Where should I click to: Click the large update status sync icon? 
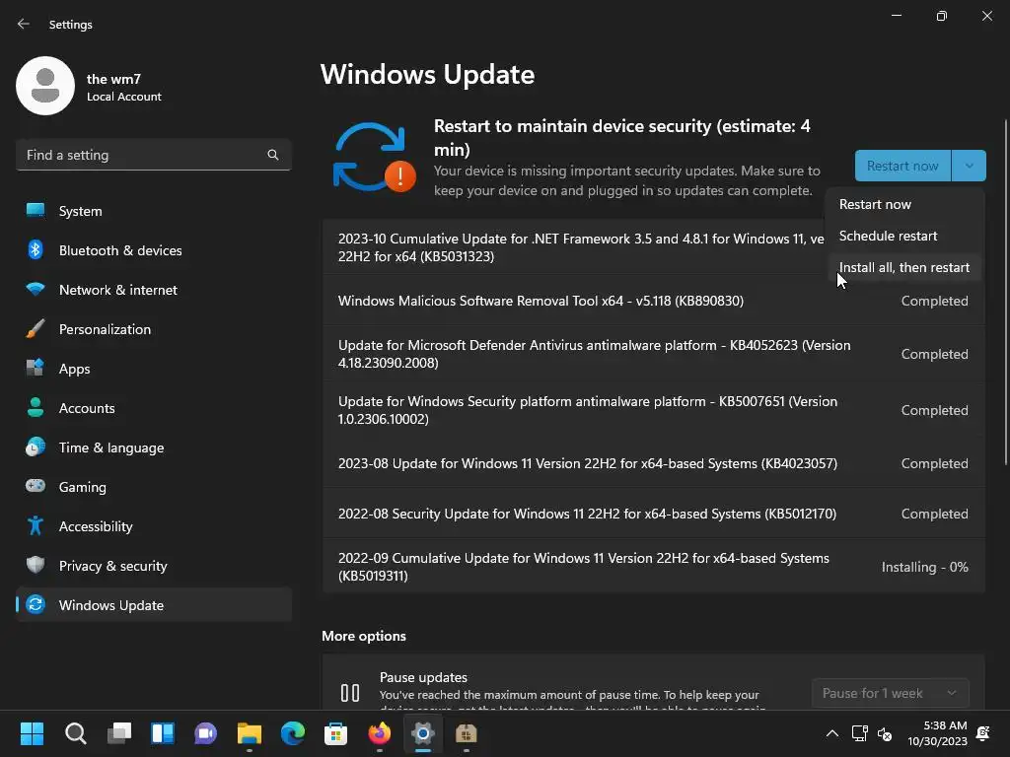(374, 157)
